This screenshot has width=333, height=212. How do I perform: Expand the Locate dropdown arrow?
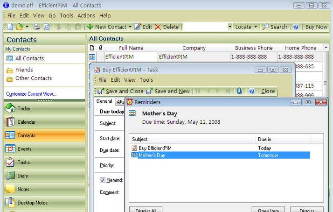(x=256, y=27)
